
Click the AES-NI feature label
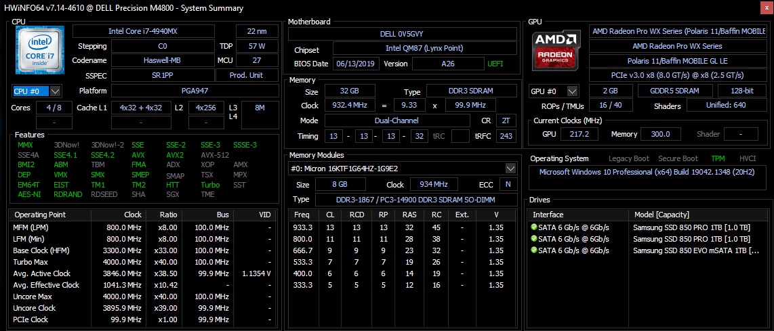28,194
